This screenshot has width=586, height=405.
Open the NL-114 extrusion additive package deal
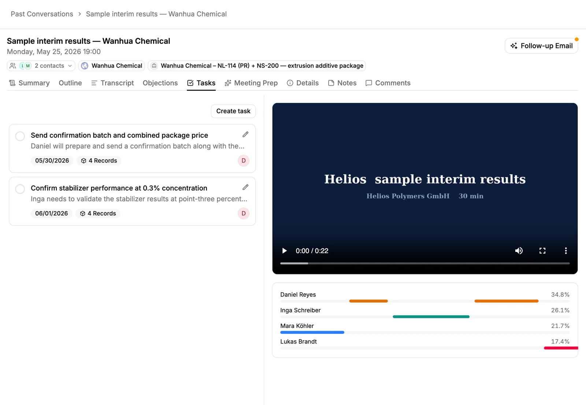click(257, 66)
